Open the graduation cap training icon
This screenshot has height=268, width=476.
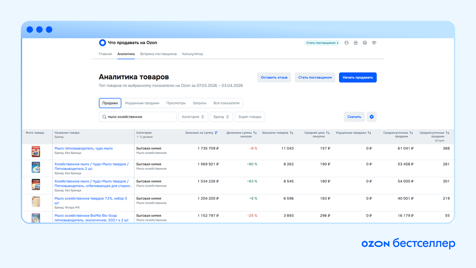click(x=374, y=43)
